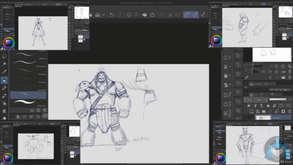Screen dimensions: 293x165
Task: Flip canvas vertically in Navigator
Action: (289, 72)
